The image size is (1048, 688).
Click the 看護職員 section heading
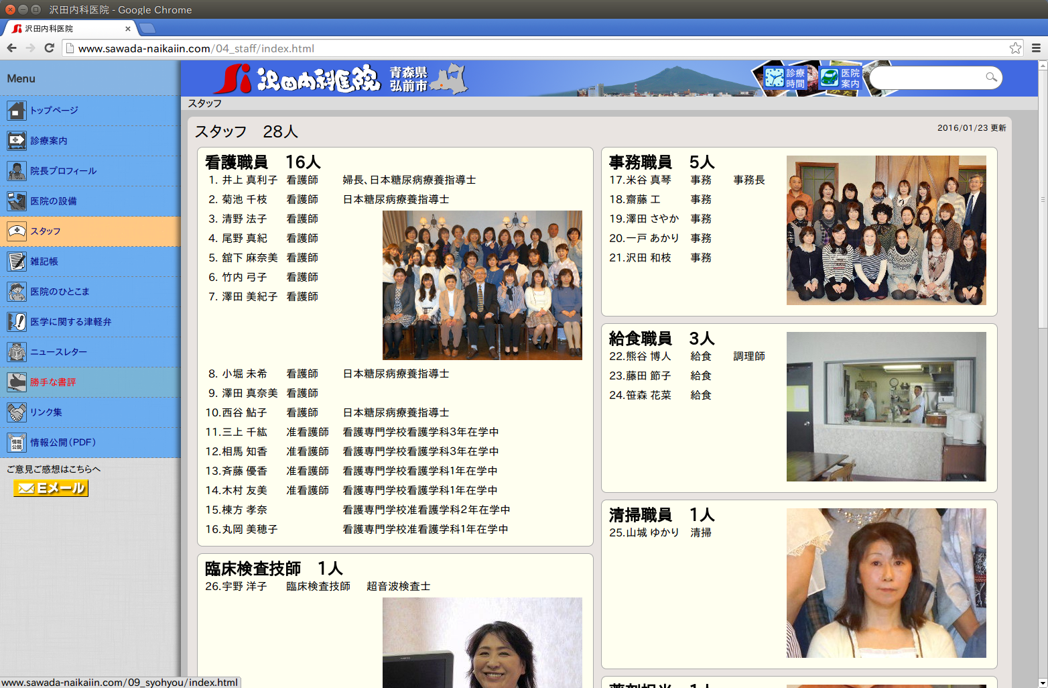coord(263,162)
